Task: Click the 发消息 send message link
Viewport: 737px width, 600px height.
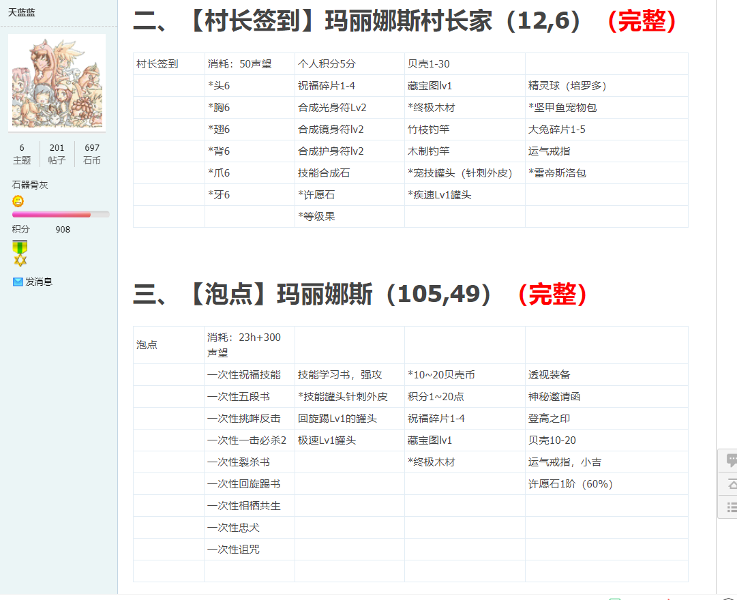Action: 39,282
